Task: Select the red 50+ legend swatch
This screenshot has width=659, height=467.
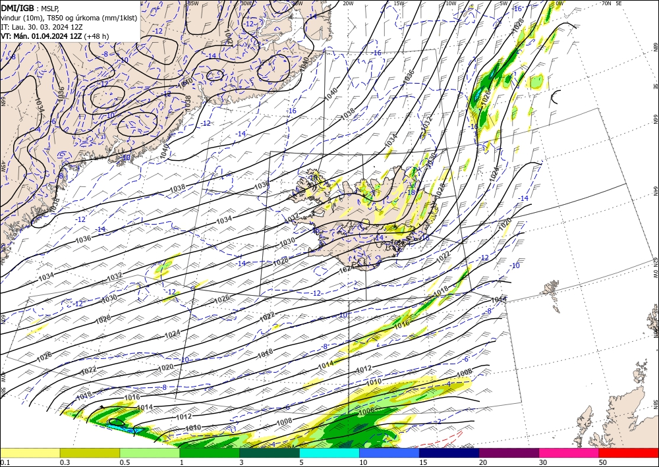Action: (x=629, y=453)
